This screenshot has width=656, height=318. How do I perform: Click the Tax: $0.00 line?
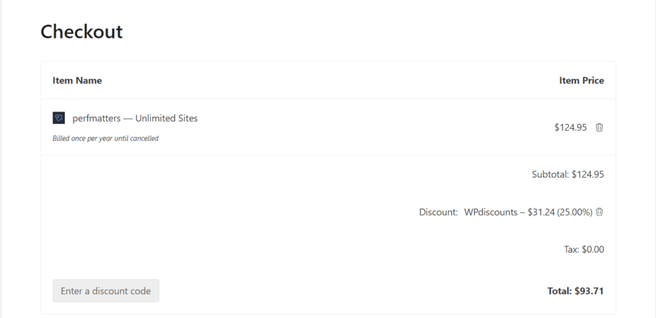(584, 249)
